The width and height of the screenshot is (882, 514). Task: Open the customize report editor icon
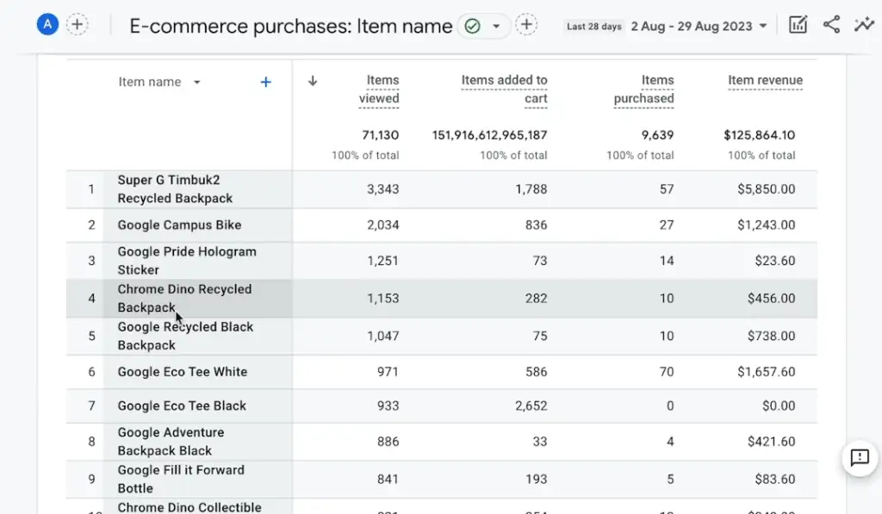[797, 24]
